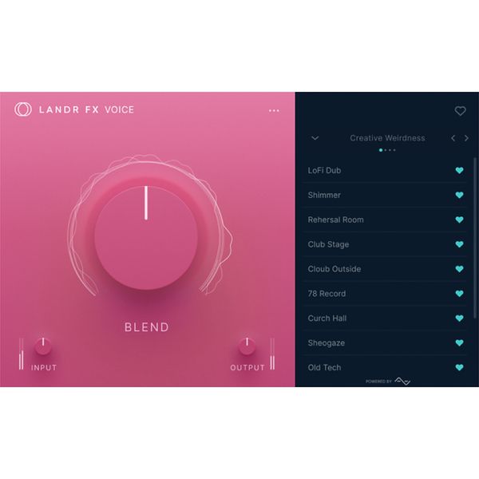Open the Creative Weirdness category title
This screenshot has width=479, height=479.
(387, 138)
